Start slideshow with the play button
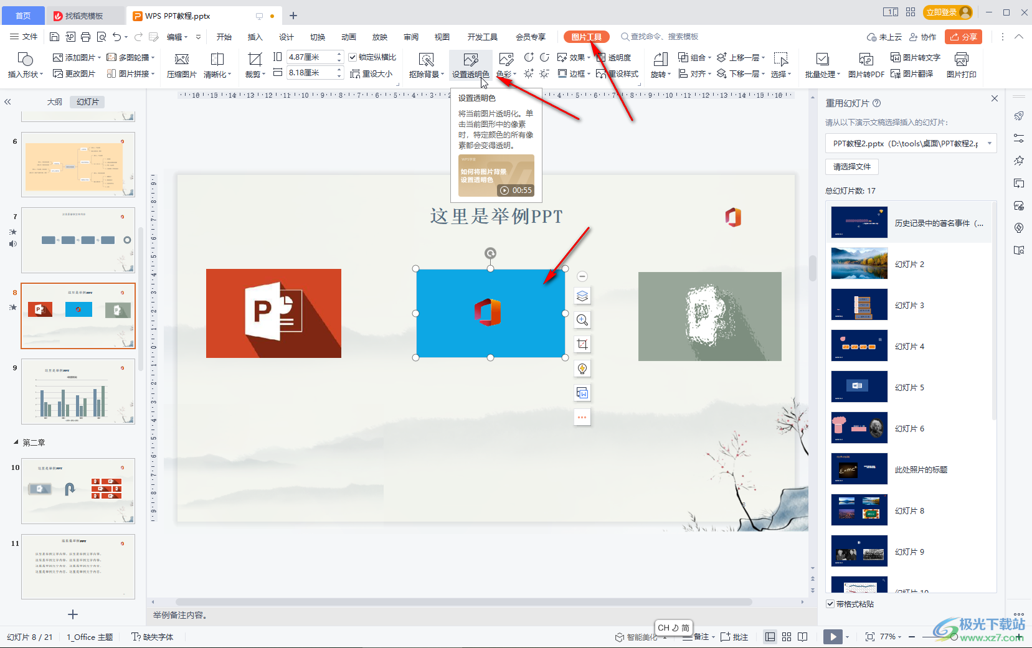The width and height of the screenshot is (1032, 648). coord(832,637)
